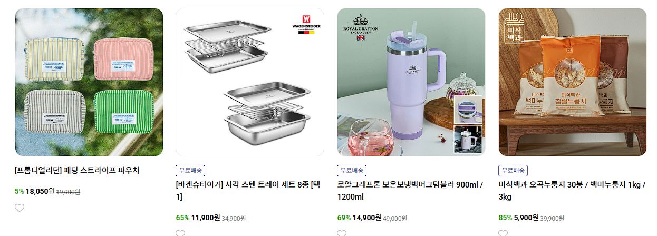Add 미식백과 누룽지 to wishlist heart
Image resolution: width=657 pixels, height=236 pixels.
click(503, 233)
